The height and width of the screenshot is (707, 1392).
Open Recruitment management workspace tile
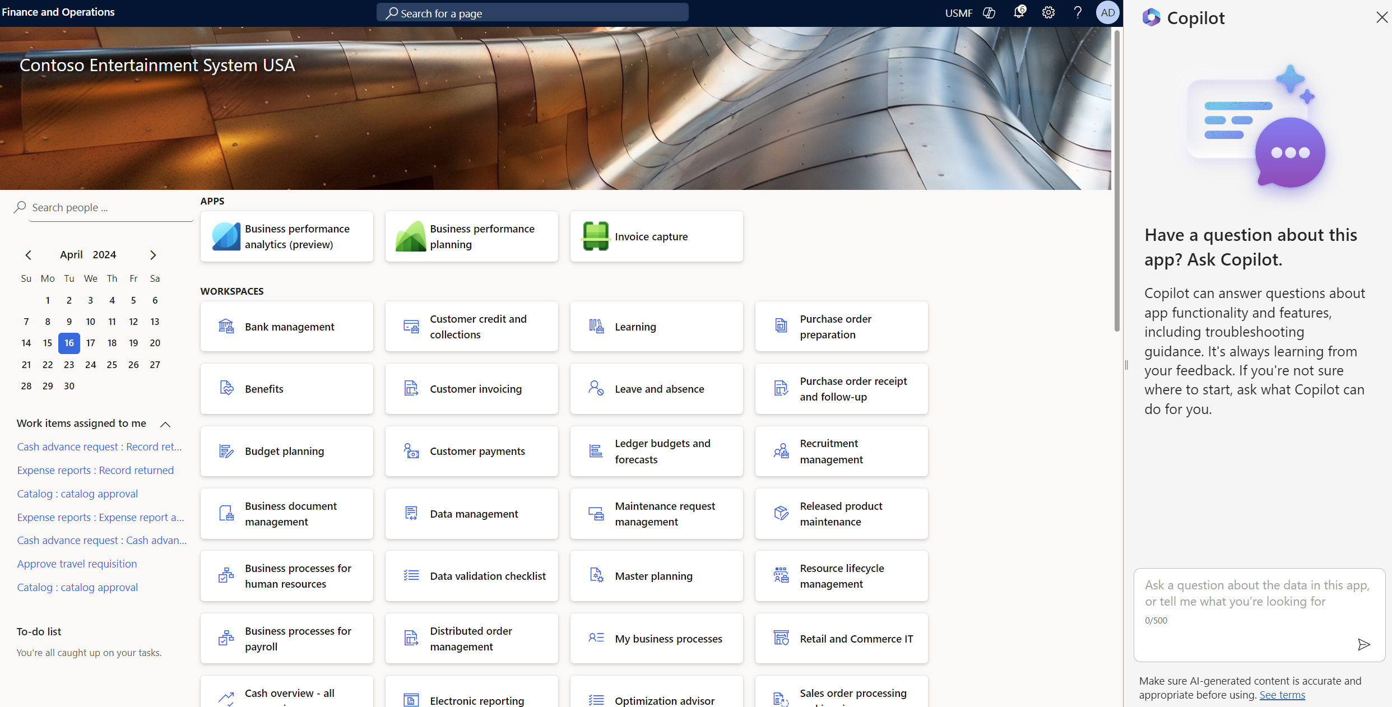click(x=841, y=451)
